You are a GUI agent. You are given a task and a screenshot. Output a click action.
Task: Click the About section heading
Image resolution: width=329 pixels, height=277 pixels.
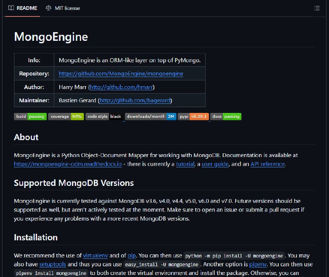tap(26, 137)
